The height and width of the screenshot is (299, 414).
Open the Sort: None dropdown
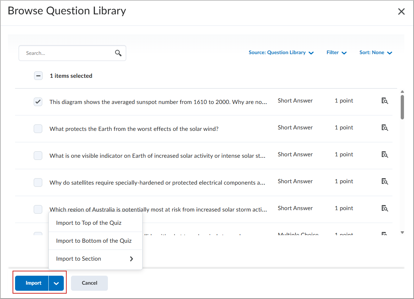[376, 52]
